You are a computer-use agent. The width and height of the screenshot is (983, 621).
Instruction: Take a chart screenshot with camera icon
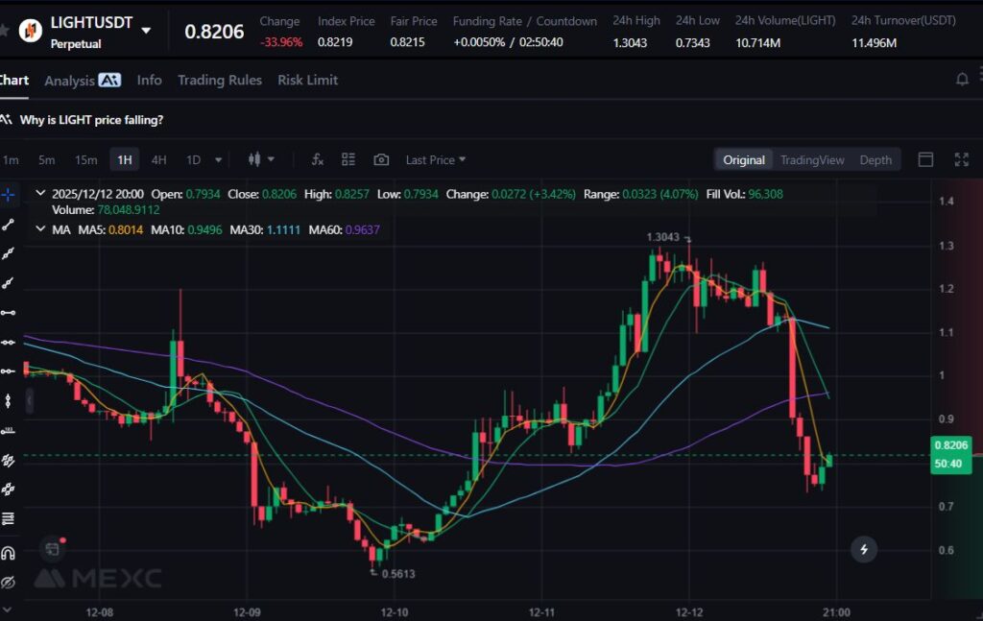coord(381,159)
